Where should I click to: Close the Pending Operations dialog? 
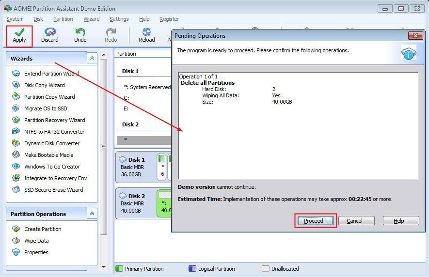point(415,35)
